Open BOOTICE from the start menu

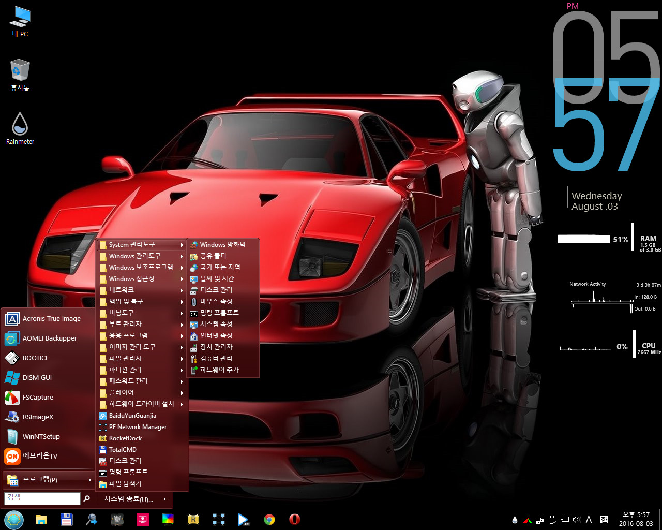pos(48,358)
